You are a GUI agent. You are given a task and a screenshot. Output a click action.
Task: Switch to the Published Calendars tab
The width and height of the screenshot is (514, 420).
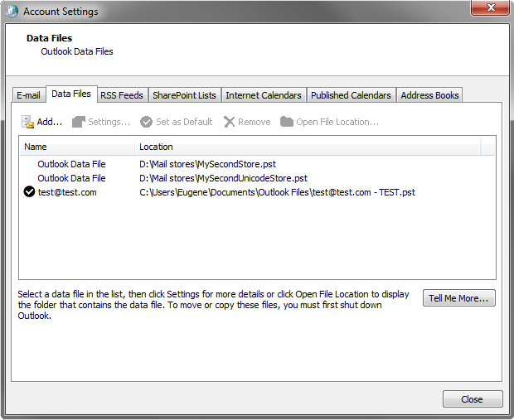(x=351, y=95)
